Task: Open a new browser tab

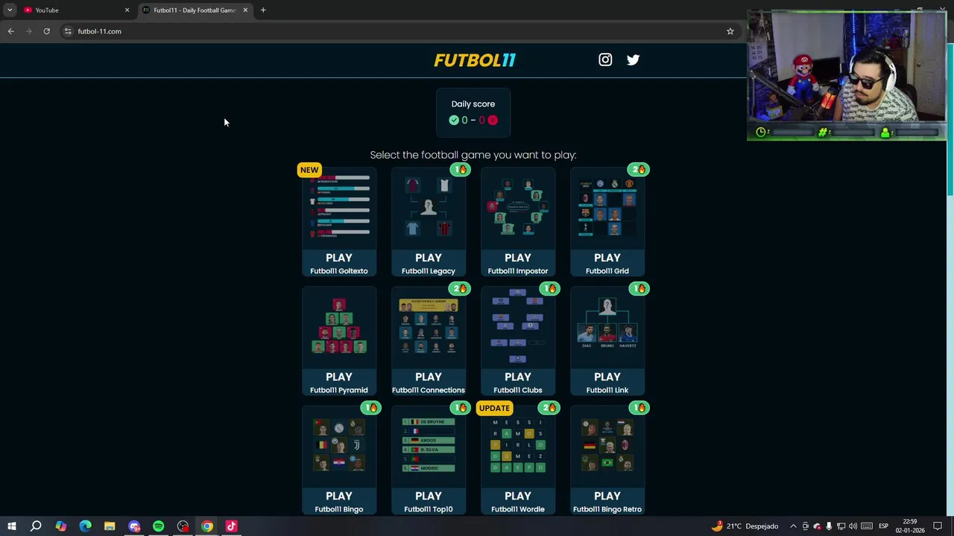Action: coord(263,10)
